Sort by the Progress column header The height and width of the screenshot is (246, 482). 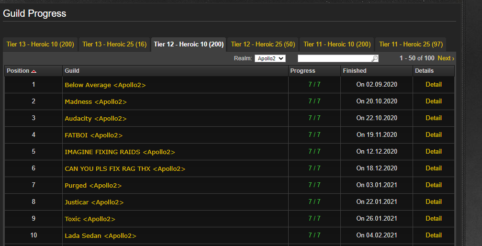pos(314,71)
